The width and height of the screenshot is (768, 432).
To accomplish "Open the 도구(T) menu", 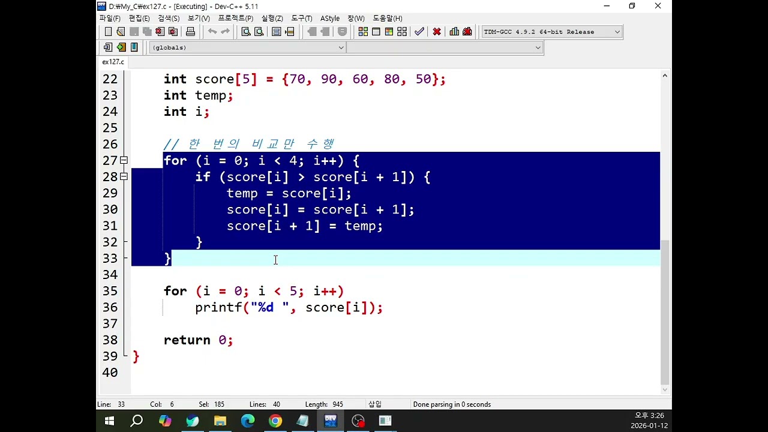I will pyautogui.click(x=302, y=18).
